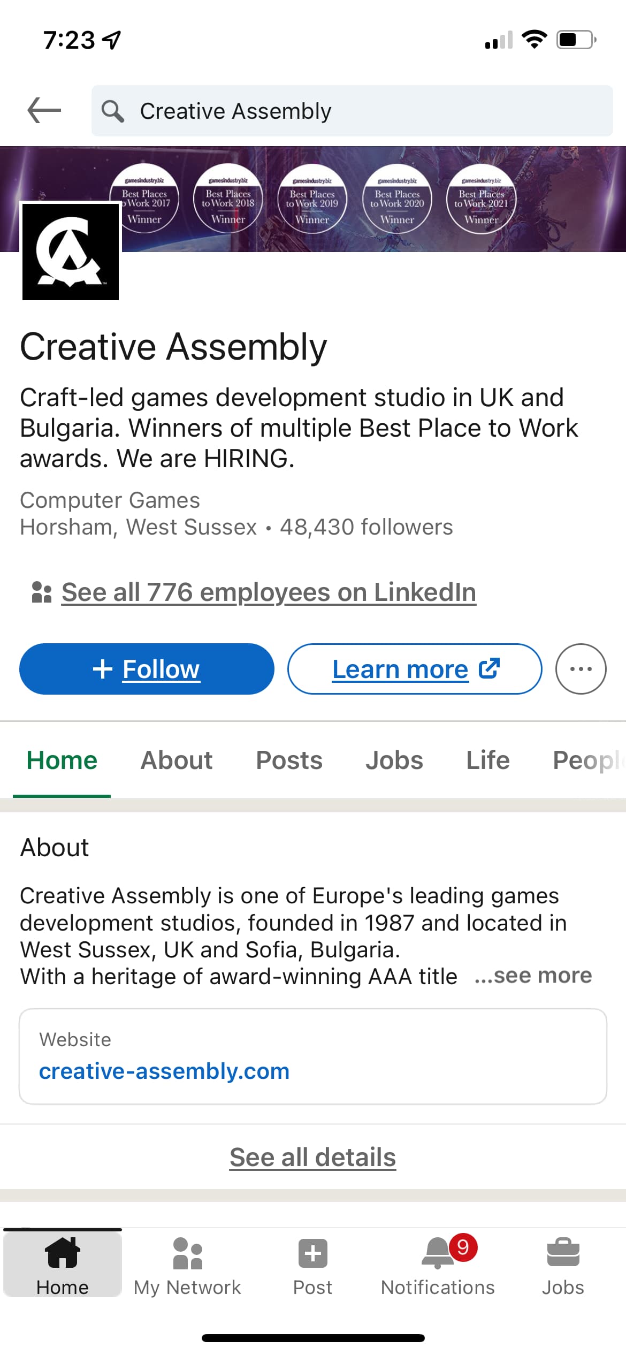Viewport: 626px width, 1355px height.
Task: Open creative-assembly.com website link
Action: pos(164,1071)
